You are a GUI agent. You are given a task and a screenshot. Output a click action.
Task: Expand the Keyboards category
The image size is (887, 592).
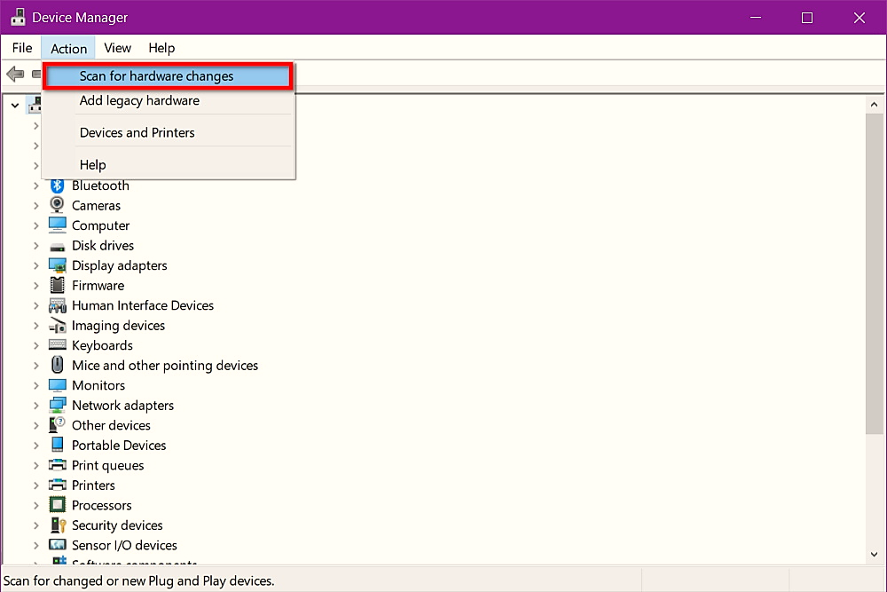pos(36,345)
